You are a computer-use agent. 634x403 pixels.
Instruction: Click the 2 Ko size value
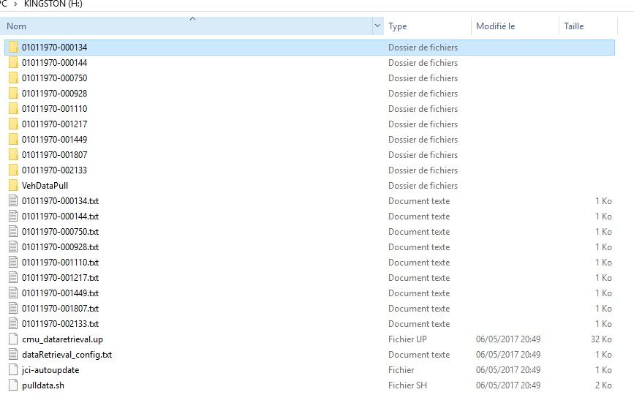(603, 385)
